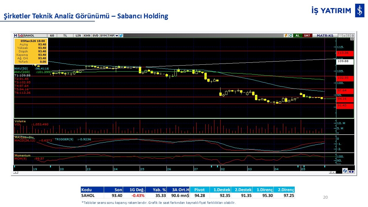Click the Matriks M logo icon
Viewport: 368px width, 207px height.
coord(16,36)
